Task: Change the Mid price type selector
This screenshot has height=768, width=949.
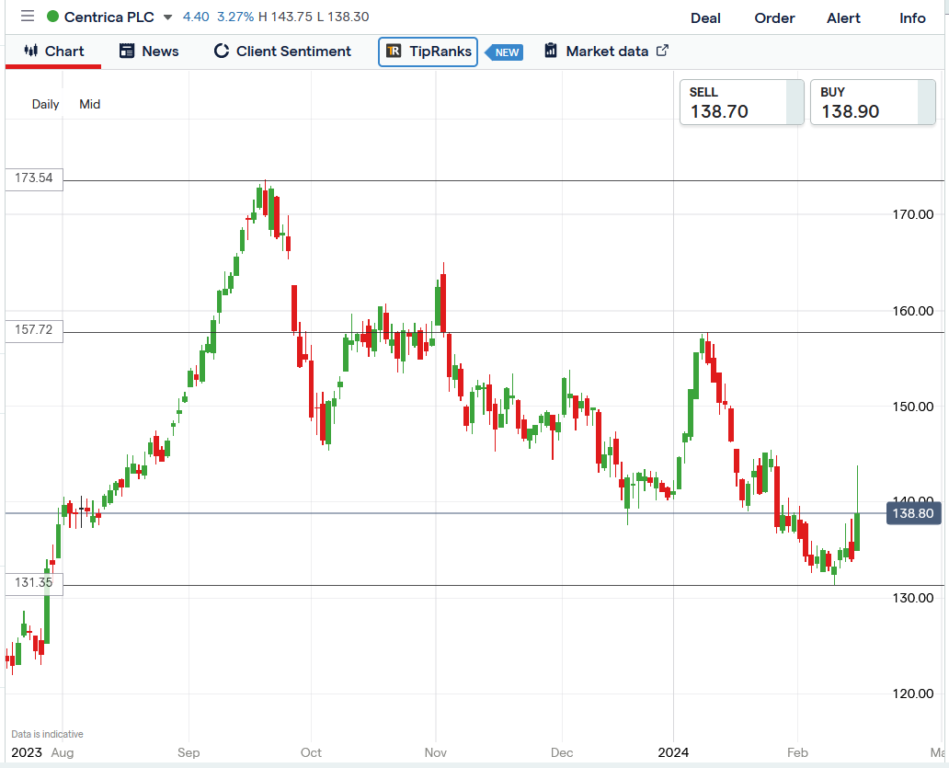Action: click(x=89, y=104)
